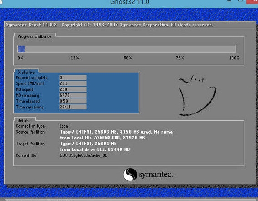Screen dimensions: 258x201
Task: Click the 100% progress marker label
Action: 234,58
